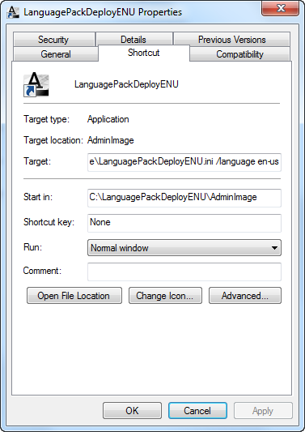Click the title bar application icon
The image size is (305, 432).
point(13,12)
